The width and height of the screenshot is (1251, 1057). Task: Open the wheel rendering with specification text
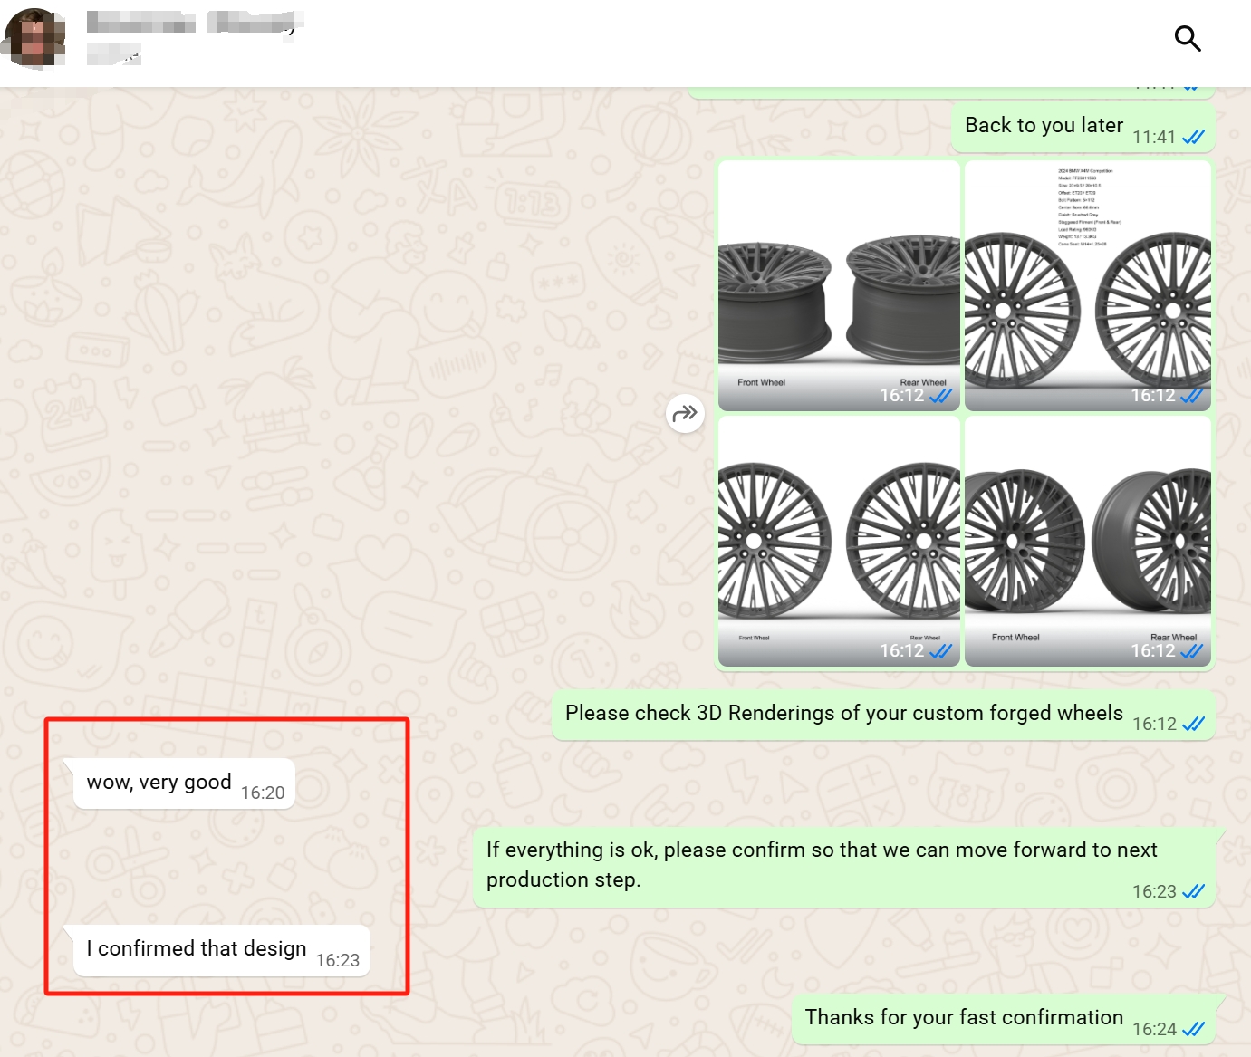tap(1088, 285)
